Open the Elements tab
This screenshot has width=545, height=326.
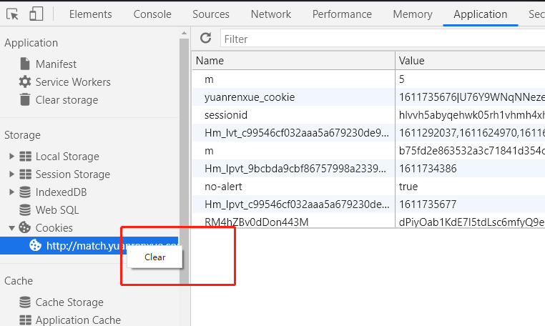point(90,14)
